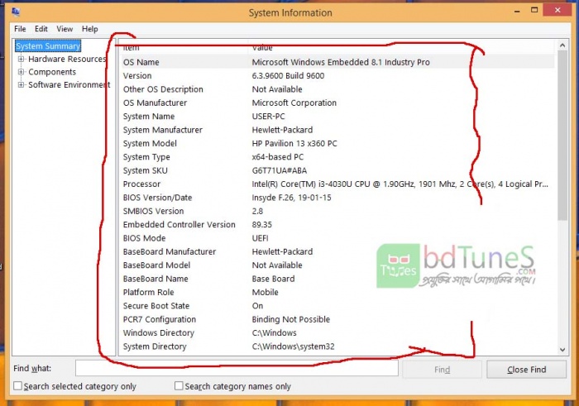The width and height of the screenshot is (579, 406).
Task: Select the System Type row
Action: [337, 157]
